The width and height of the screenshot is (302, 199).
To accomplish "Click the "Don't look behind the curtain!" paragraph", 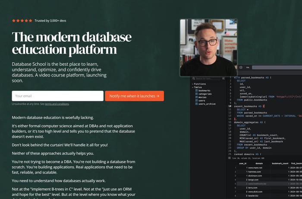I will pos(60,145).
